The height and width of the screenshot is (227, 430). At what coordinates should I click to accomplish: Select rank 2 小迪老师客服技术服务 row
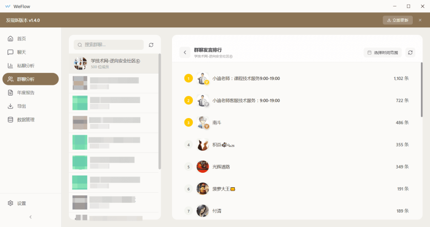click(297, 100)
